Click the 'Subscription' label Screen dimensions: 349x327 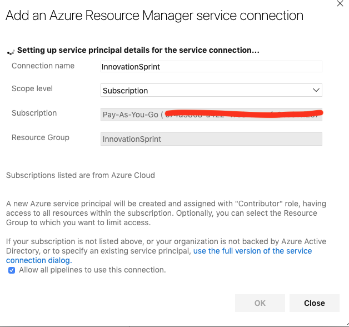[34, 113]
